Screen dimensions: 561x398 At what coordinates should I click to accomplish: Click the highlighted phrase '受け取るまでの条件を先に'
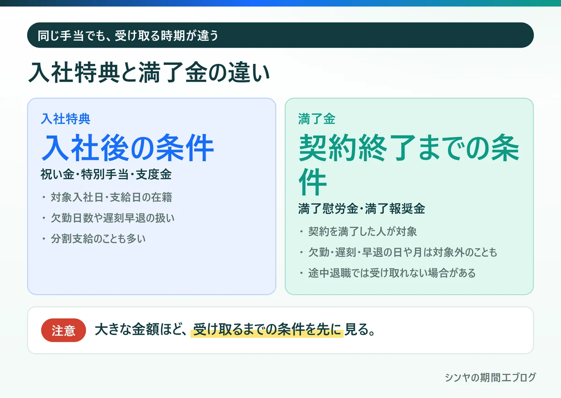pos(267,330)
